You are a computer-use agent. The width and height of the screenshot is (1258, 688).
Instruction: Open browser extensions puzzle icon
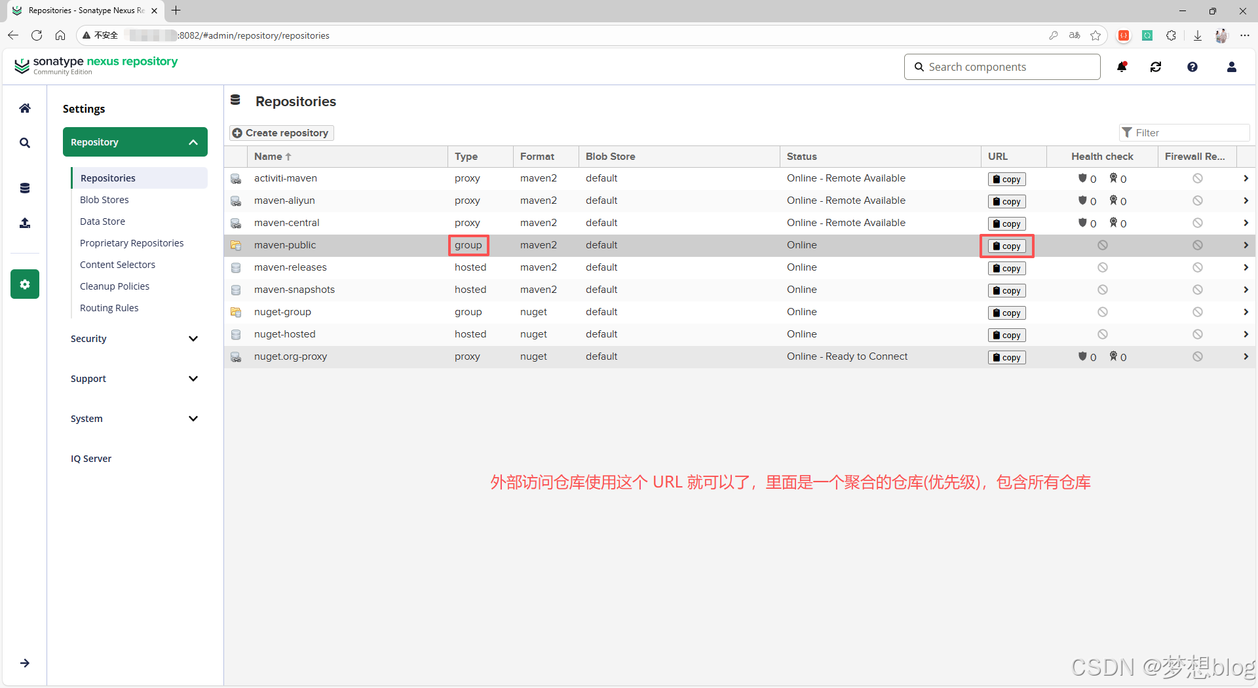(x=1171, y=35)
